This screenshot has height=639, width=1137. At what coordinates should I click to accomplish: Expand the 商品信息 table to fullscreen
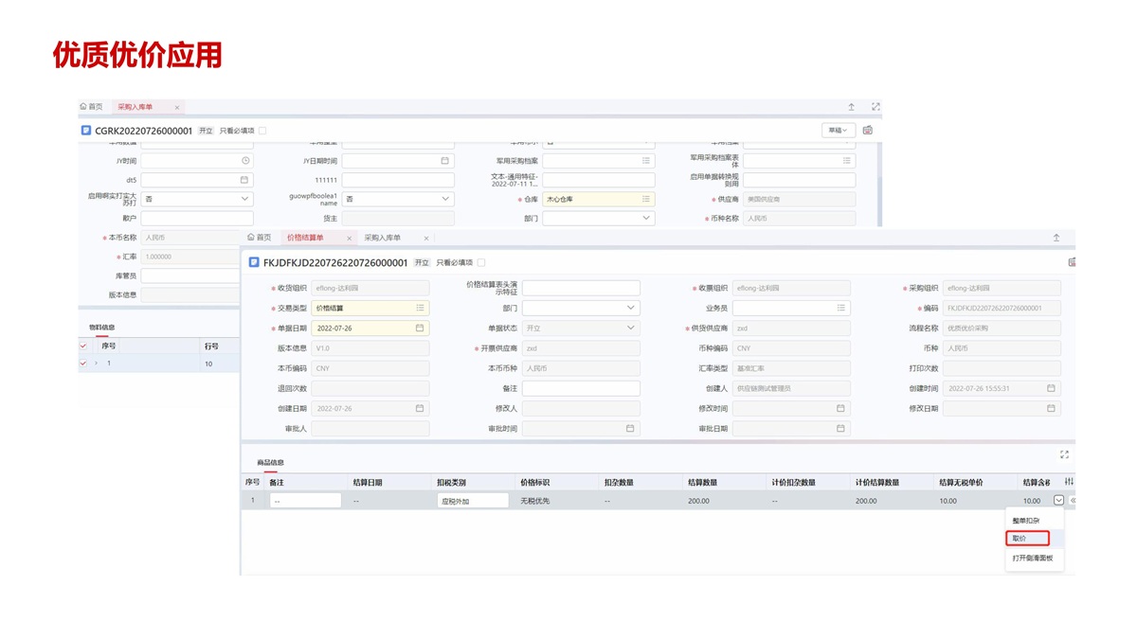tap(1064, 454)
